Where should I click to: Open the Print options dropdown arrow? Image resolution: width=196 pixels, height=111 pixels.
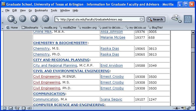(180, 21)
